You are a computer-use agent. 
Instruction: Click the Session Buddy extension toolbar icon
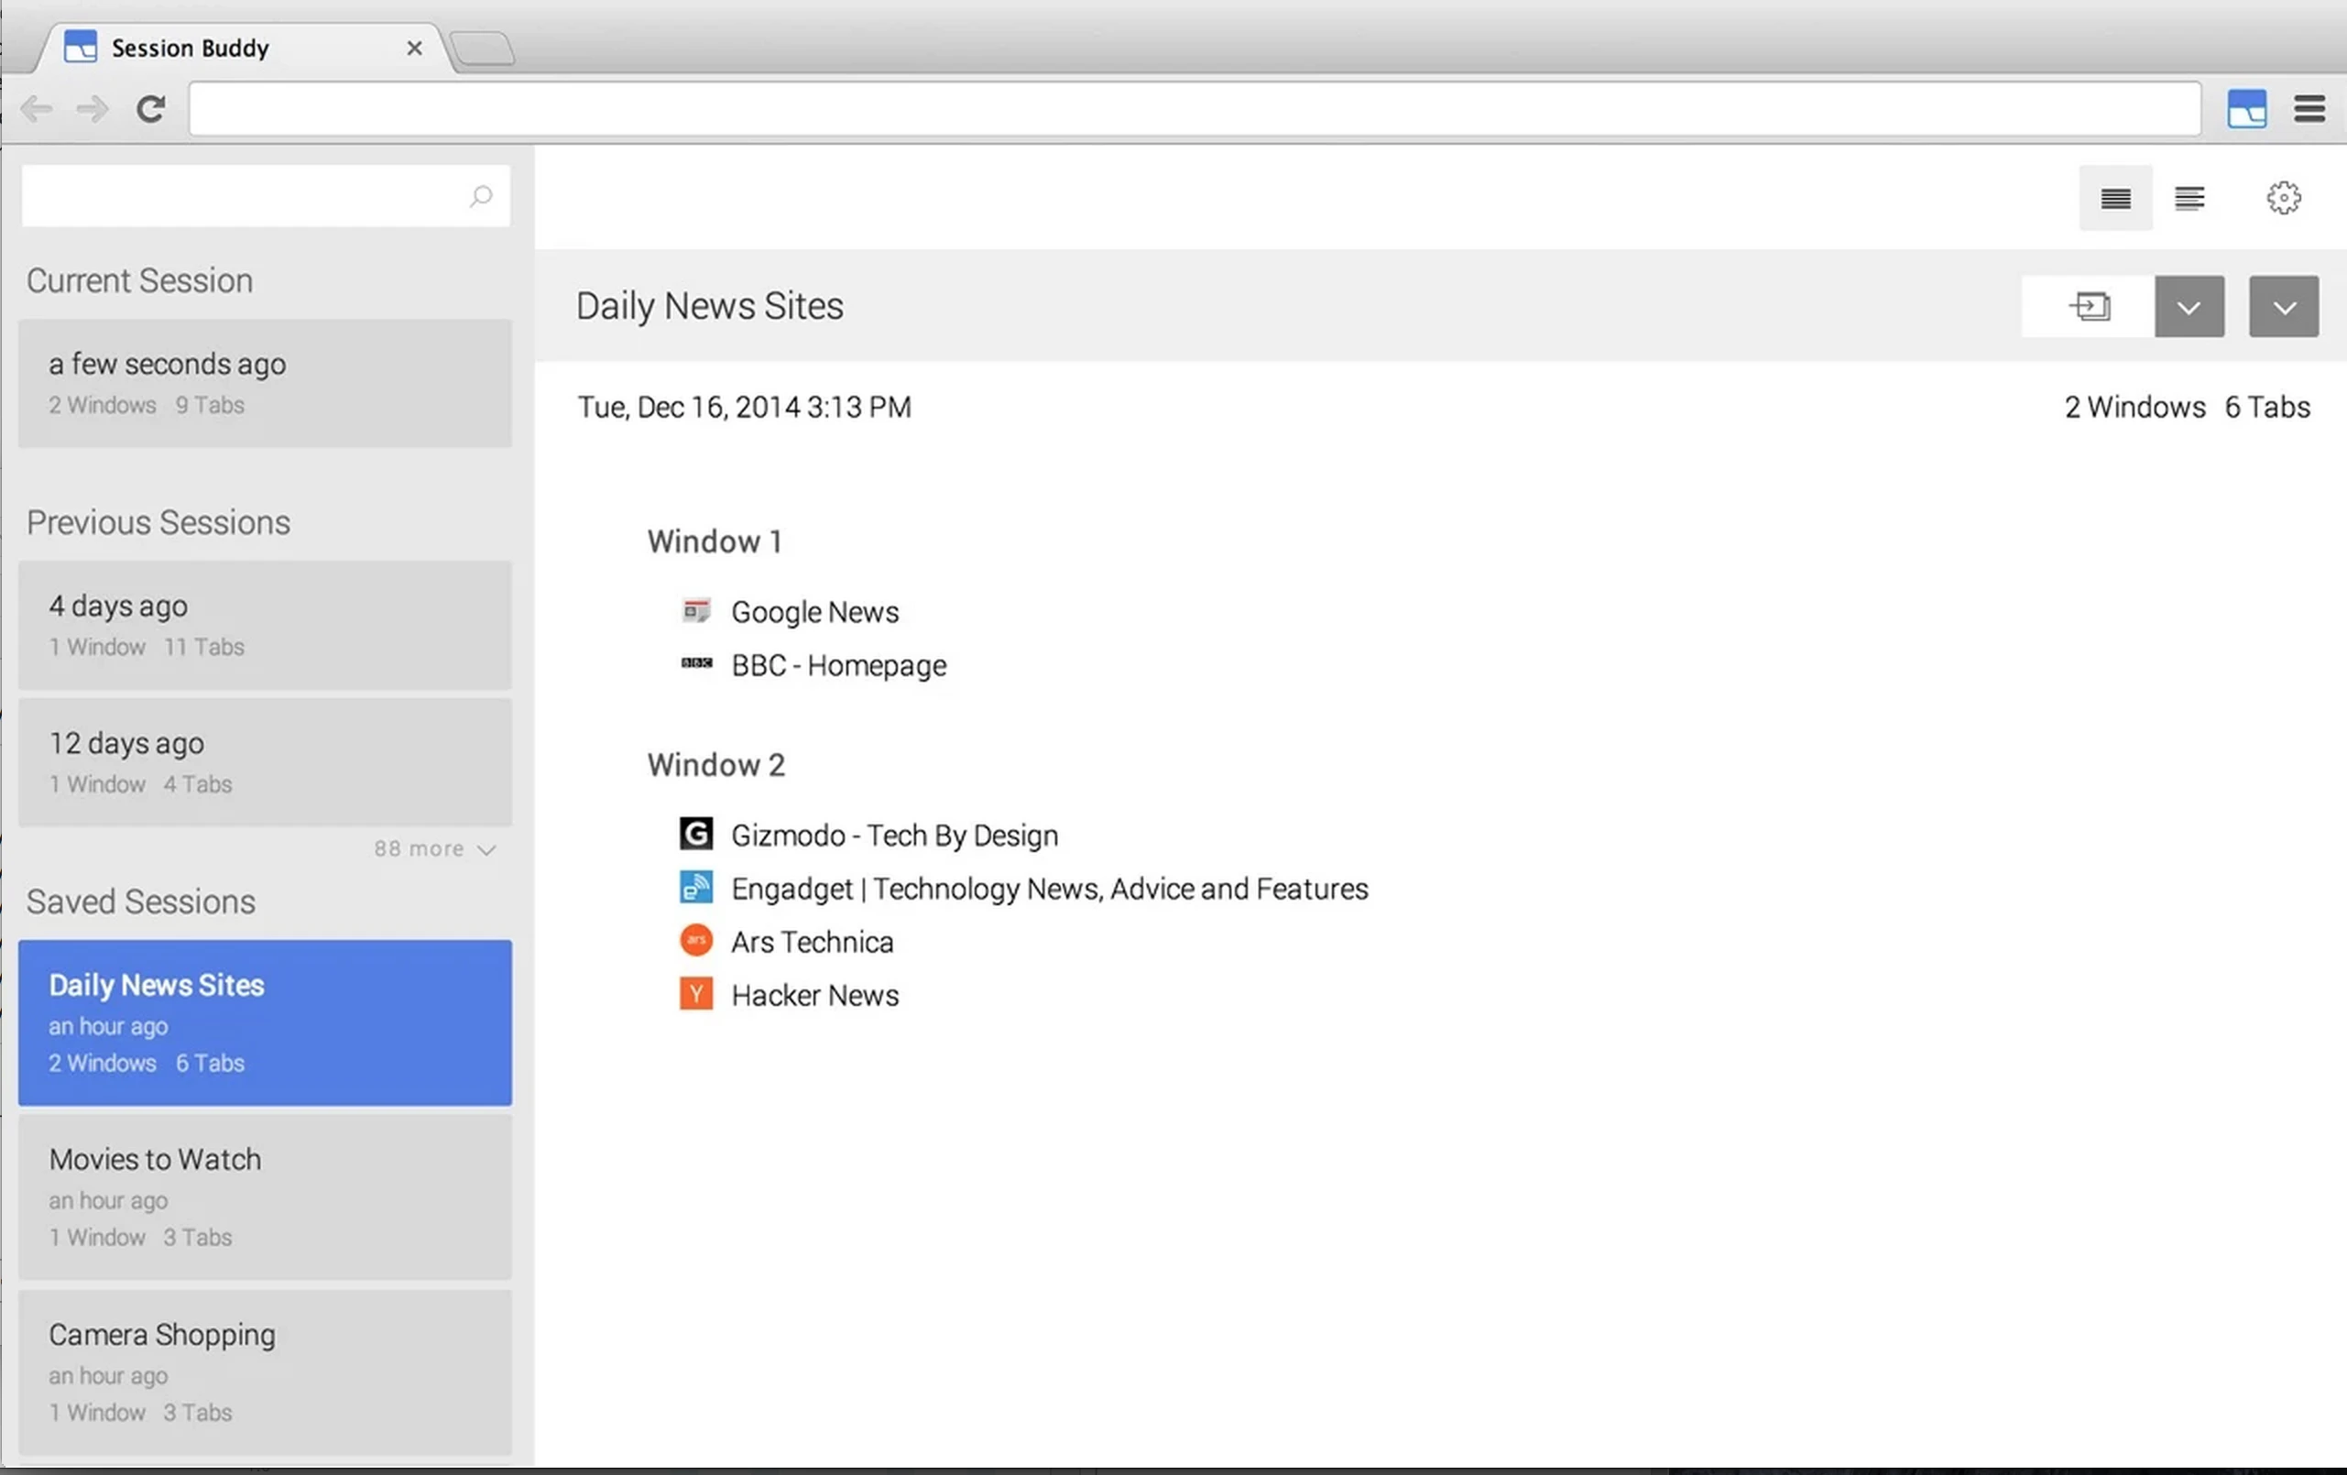(x=2246, y=108)
